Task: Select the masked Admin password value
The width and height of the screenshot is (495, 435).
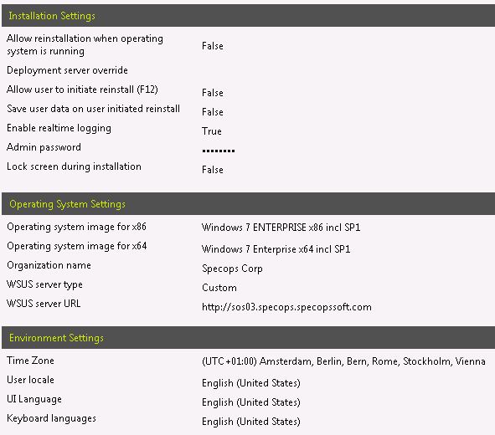Action: point(219,151)
